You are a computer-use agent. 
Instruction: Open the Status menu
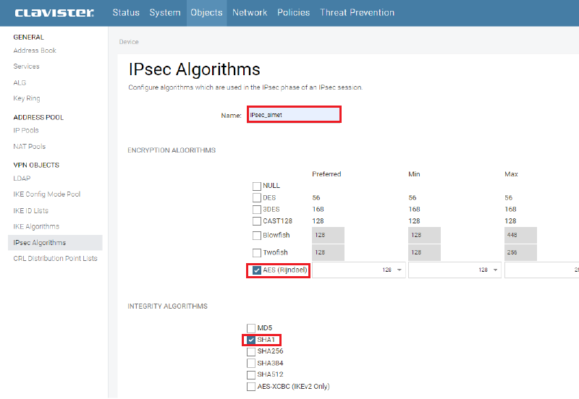pyautogui.click(x=126, y=12)
